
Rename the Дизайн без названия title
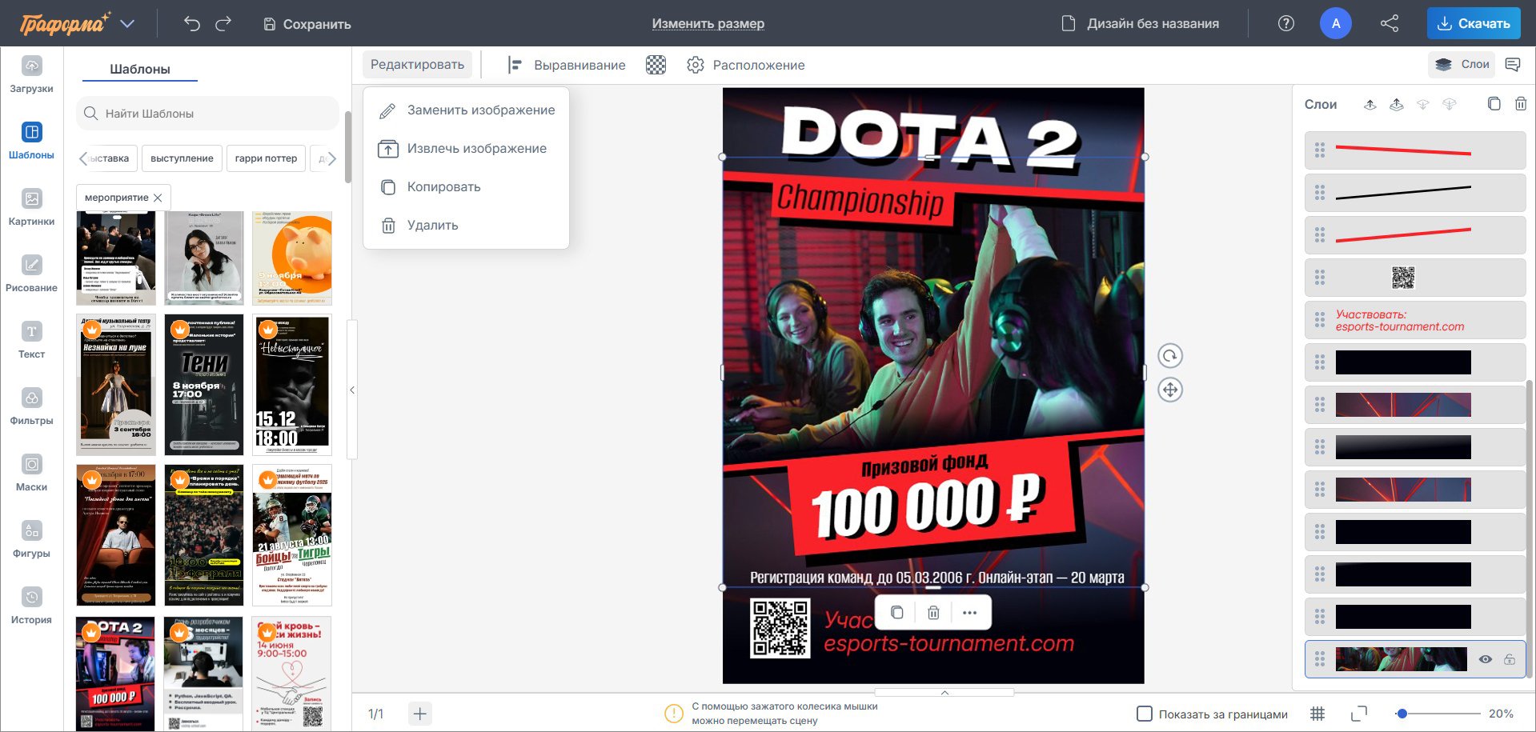pos(1153,24)
